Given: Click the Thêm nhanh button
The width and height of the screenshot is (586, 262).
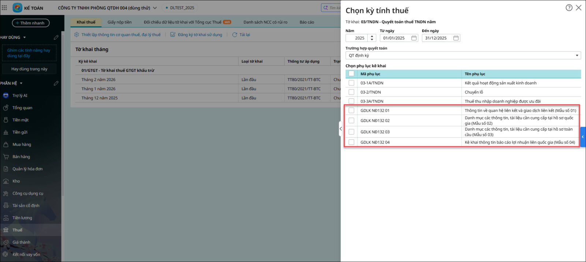Looking at the screenshot, I should point(31,23).
